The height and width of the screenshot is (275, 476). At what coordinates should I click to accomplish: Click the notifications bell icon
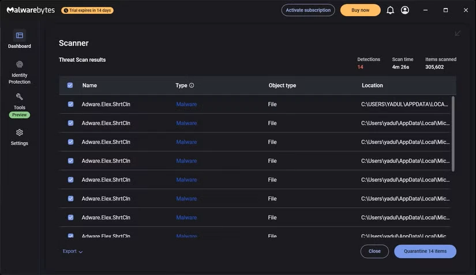(x=390, y=10)
